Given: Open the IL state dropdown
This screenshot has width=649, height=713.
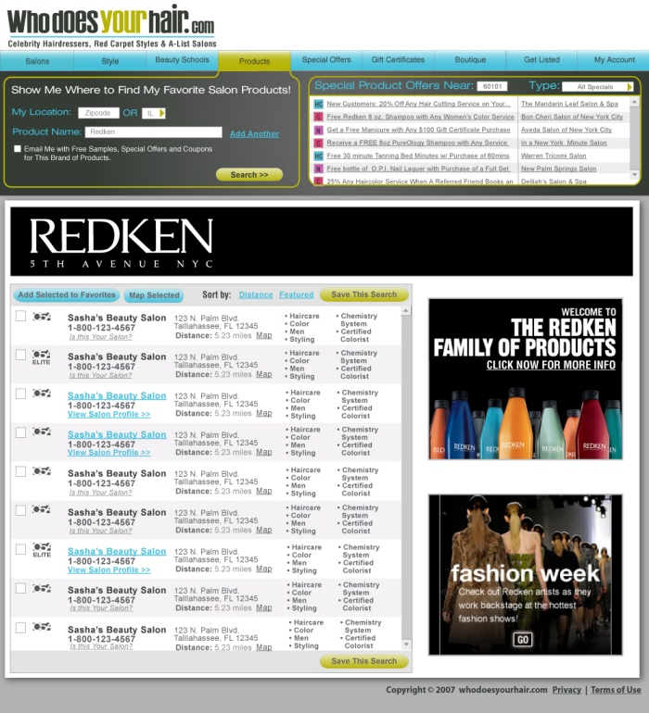Looking at the screenshot, I should coord(154,113).
